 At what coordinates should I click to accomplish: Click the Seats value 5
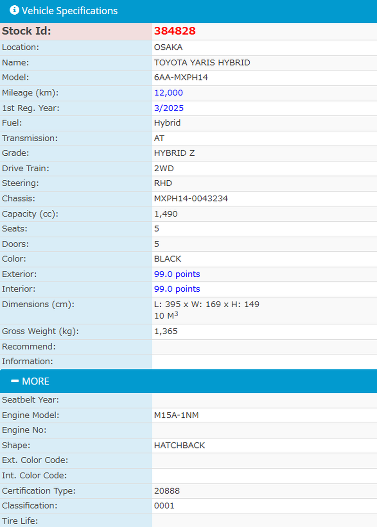point(156,229)
